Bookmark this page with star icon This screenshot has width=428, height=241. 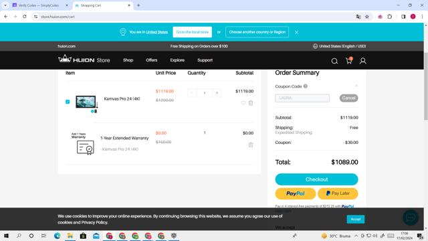[367, 17]
